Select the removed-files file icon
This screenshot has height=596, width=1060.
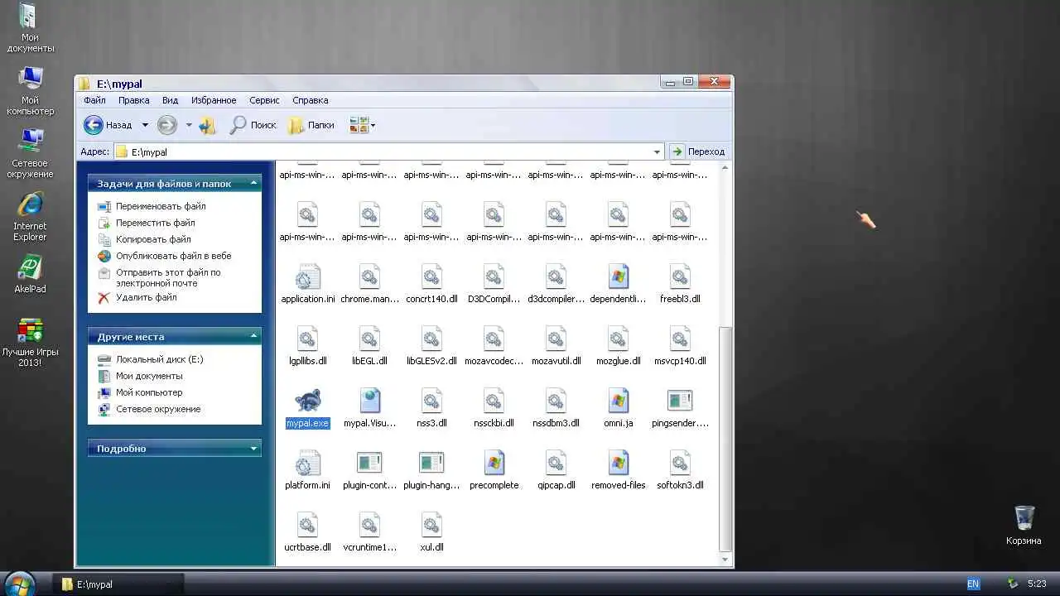(618, 463)
